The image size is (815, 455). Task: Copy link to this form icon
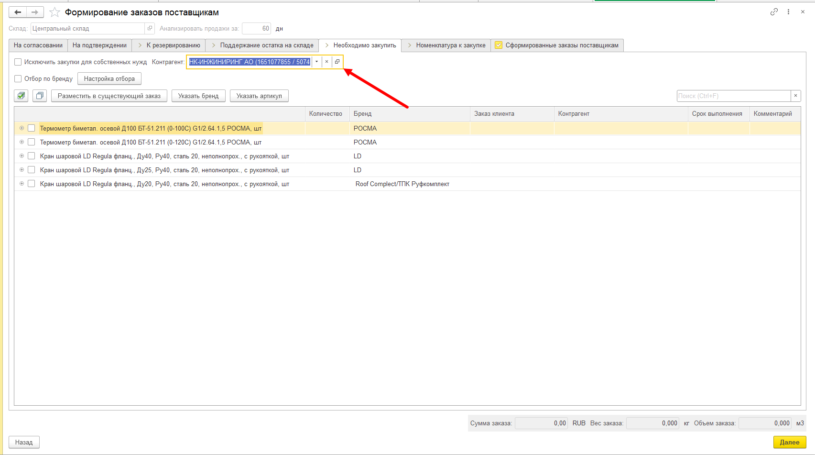pos(774,12)
